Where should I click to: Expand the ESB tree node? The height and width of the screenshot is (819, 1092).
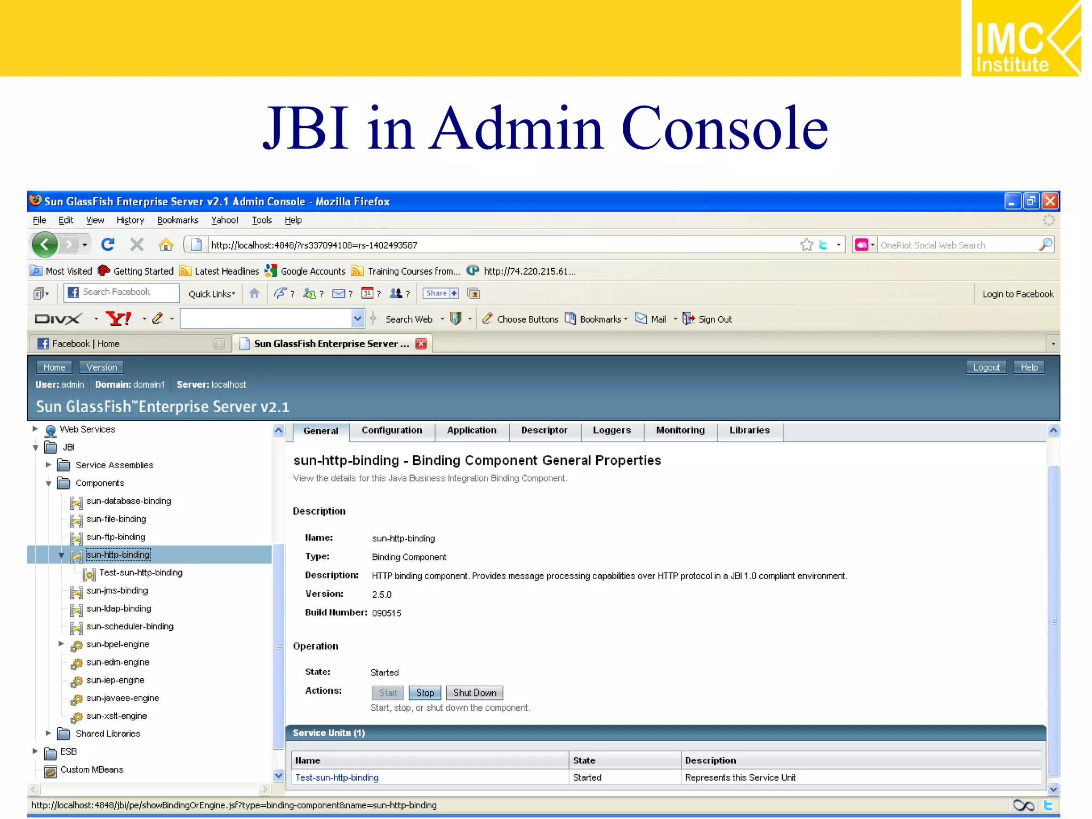pos(35,751)
